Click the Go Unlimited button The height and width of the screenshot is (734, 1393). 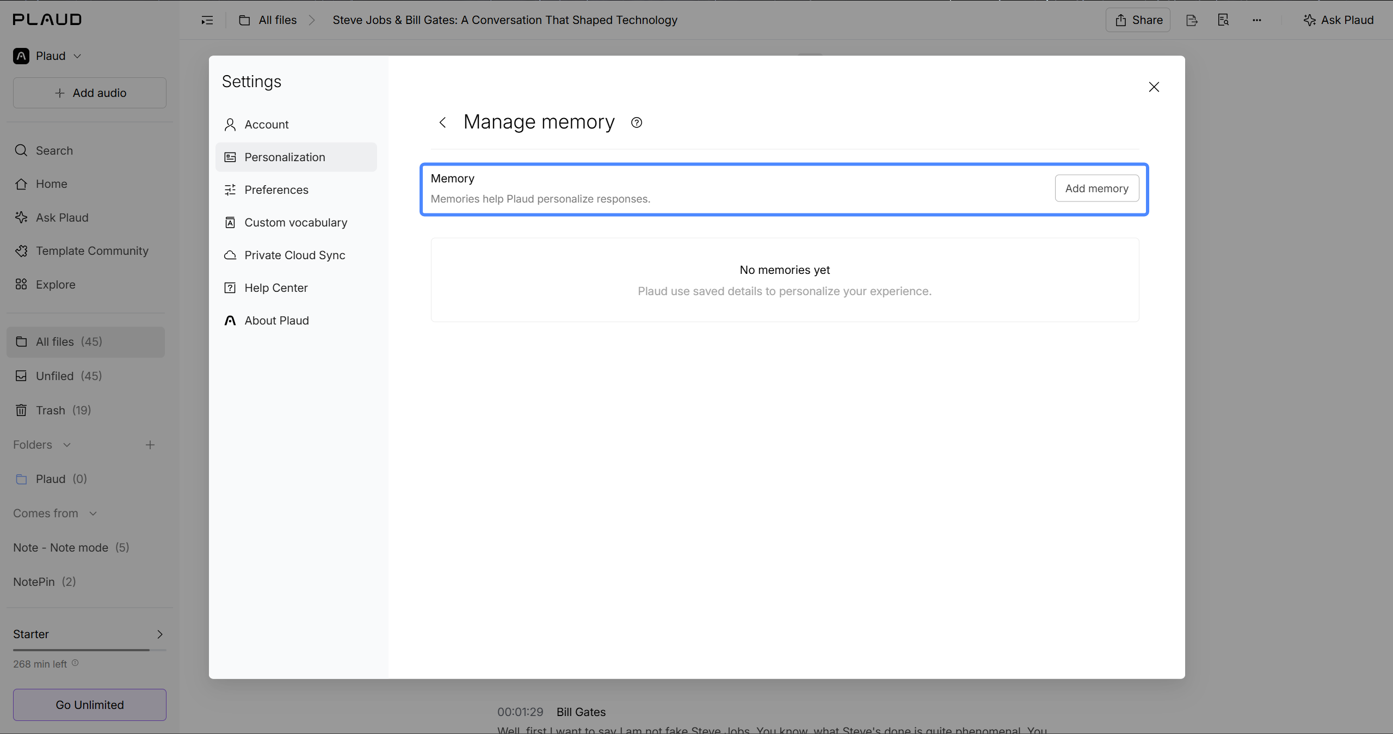tap(90, 705)
